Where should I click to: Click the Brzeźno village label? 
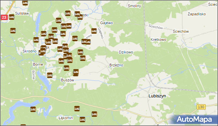pyautogui.click(x=116, y=65)
